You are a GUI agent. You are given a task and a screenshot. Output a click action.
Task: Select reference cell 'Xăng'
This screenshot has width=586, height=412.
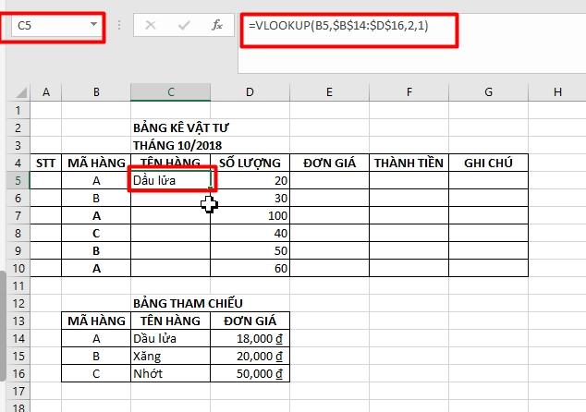click(x=170, y=357)
